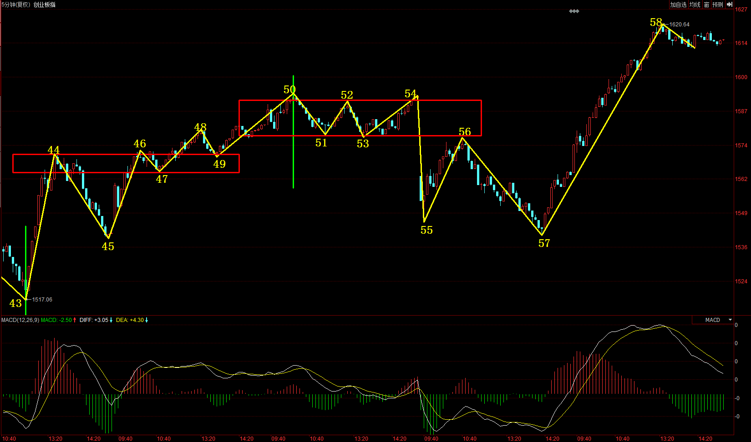The height and width of the screenshot is (442, 751).
Task: Click the 窗 window button
Action: click(x=706, y=5)
